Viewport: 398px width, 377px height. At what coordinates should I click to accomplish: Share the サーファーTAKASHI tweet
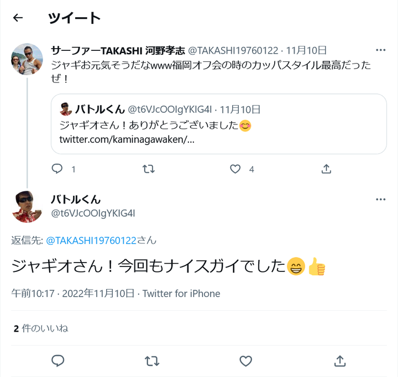pyautogui.click(x=326, y=169)
